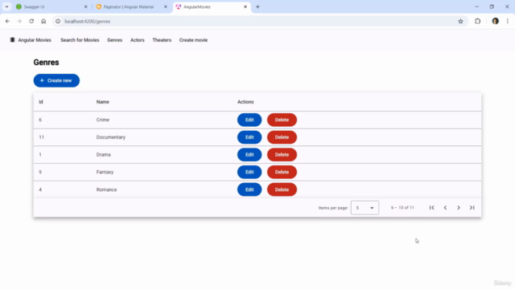Edit the Documentary genre
The width and height of the screenshot is (515, 289).
point(249,137)
